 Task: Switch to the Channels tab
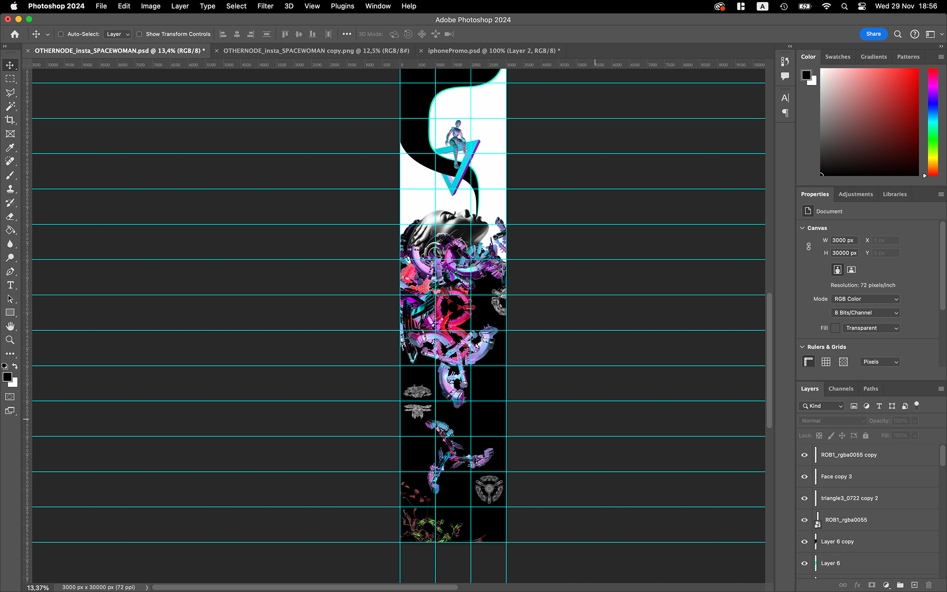click(840, 389)
